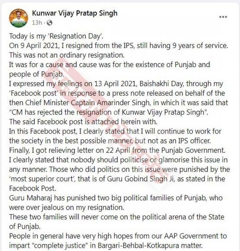Click the sentence starting "On 9 April 2021"

pos(118,45)
